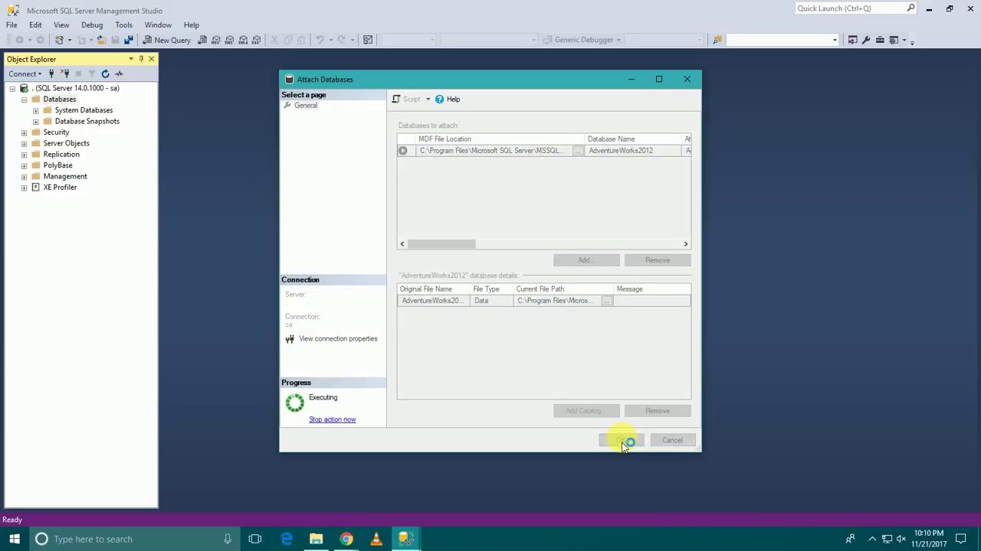Viewport: 981px width, 551px height.
Task: Click right arrow of the databases grid scrollbar
Action: 686,244
